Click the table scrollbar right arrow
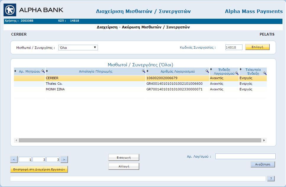 264,140
